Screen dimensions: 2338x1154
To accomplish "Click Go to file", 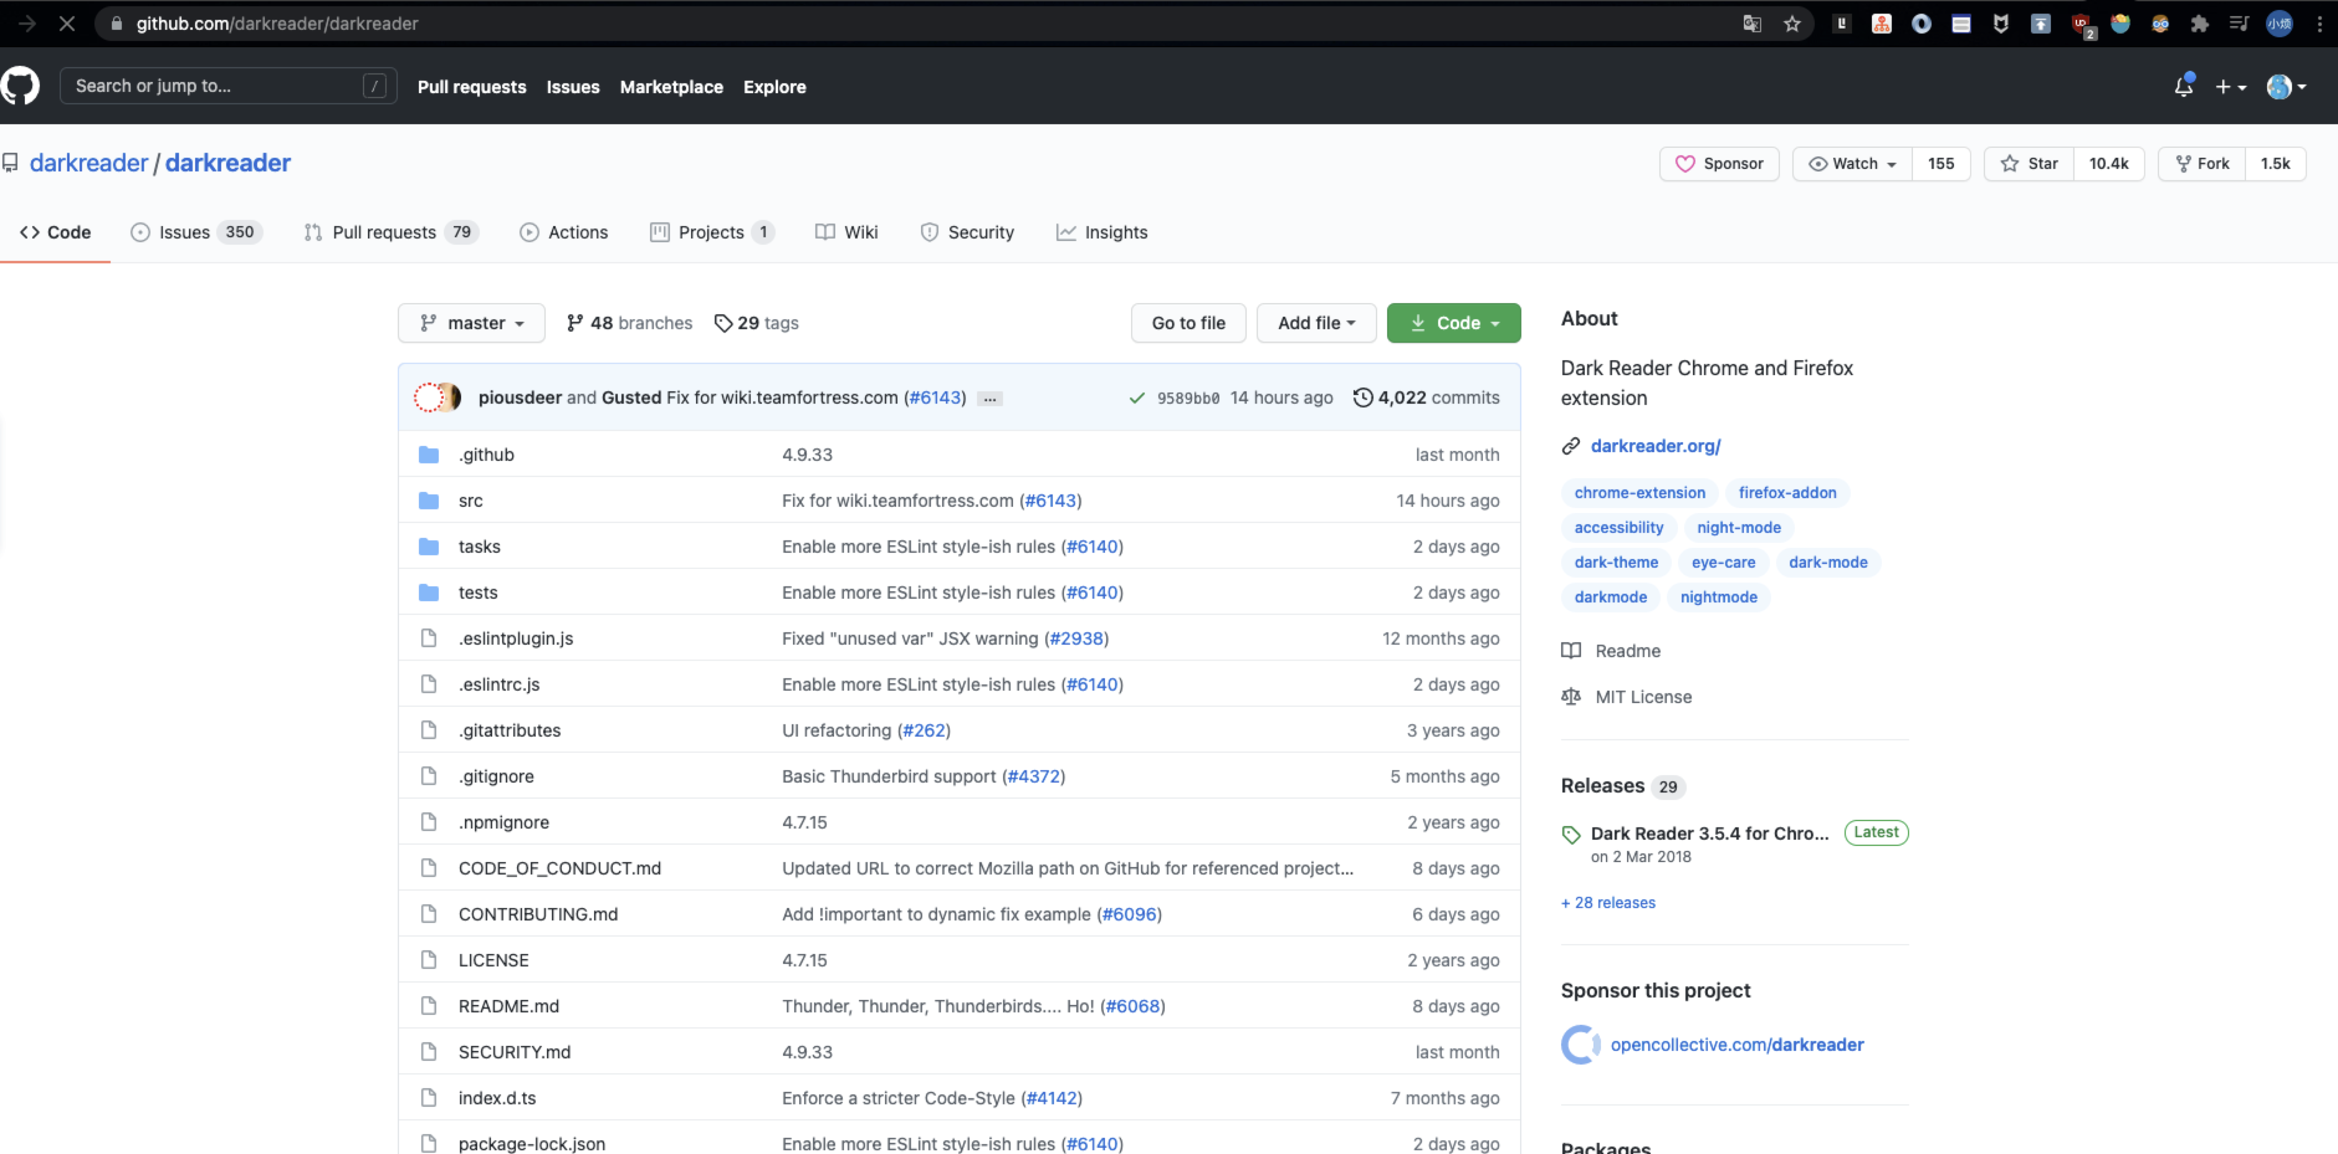I will click(x=1188, y=323).
